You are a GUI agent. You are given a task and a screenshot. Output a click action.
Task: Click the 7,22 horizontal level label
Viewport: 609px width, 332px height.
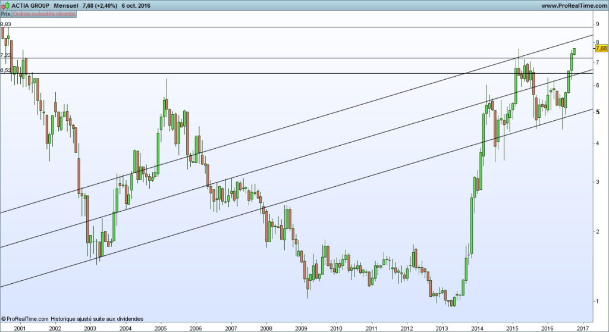click(5, 55)
